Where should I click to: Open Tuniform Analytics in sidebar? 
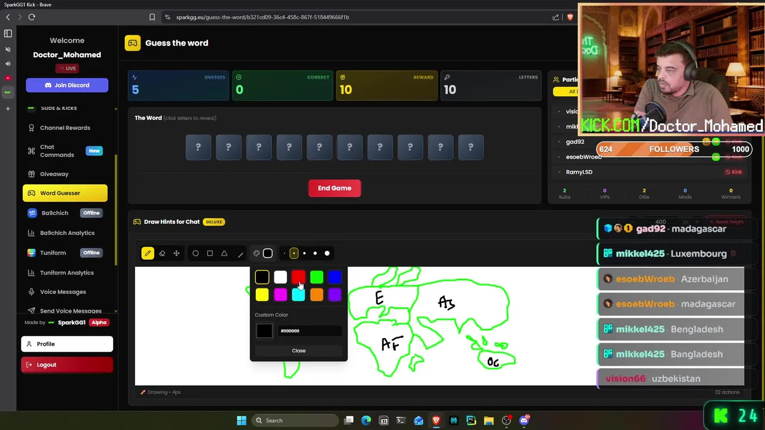pos(65,272)
